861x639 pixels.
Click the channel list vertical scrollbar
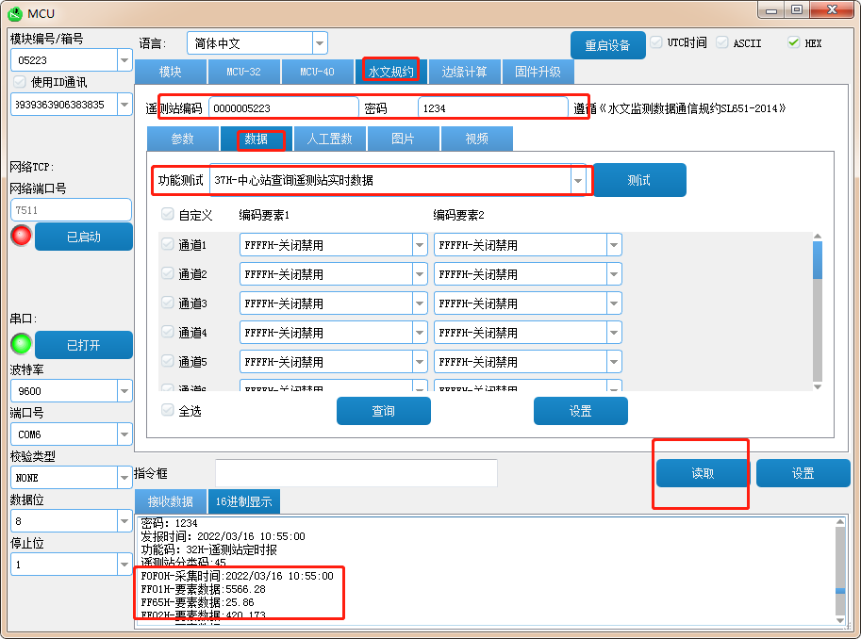click(x=817, y=311)
